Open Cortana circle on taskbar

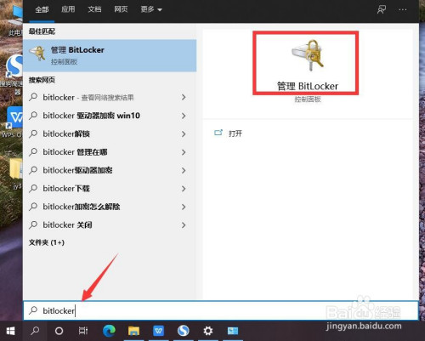pyautogui.click(x=59, y=331)
